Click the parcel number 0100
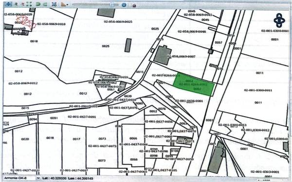Screen dimensions: 292x182 [x=175, y=151]
